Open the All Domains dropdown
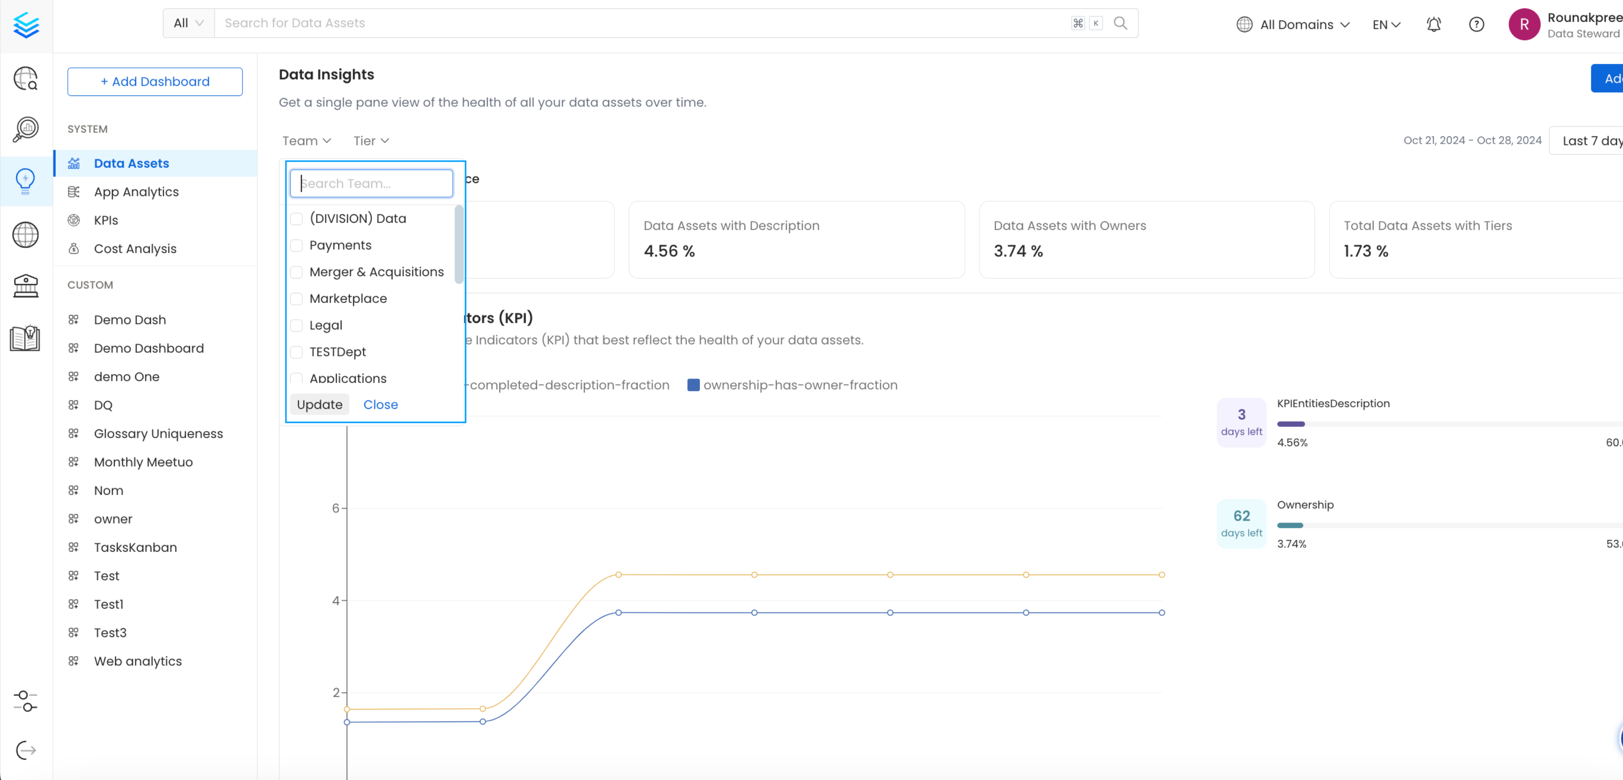Viewport: 1623px width, 780px height. pyautogui.click(x=1293, y=24)
